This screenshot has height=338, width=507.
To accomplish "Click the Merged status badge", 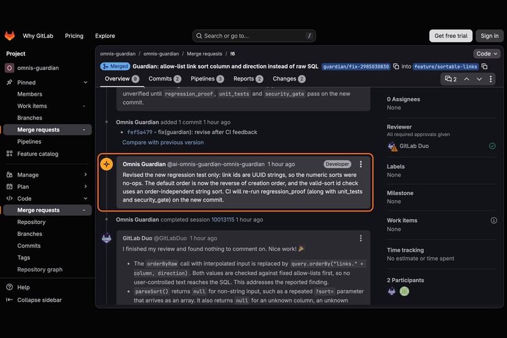I will [x=115, y=66].
